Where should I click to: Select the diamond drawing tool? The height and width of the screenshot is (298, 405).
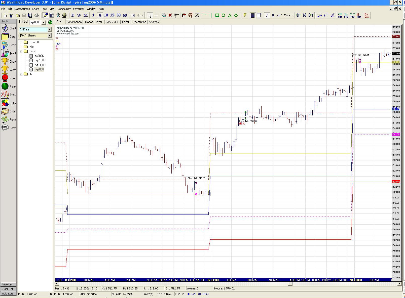[236, 15]
